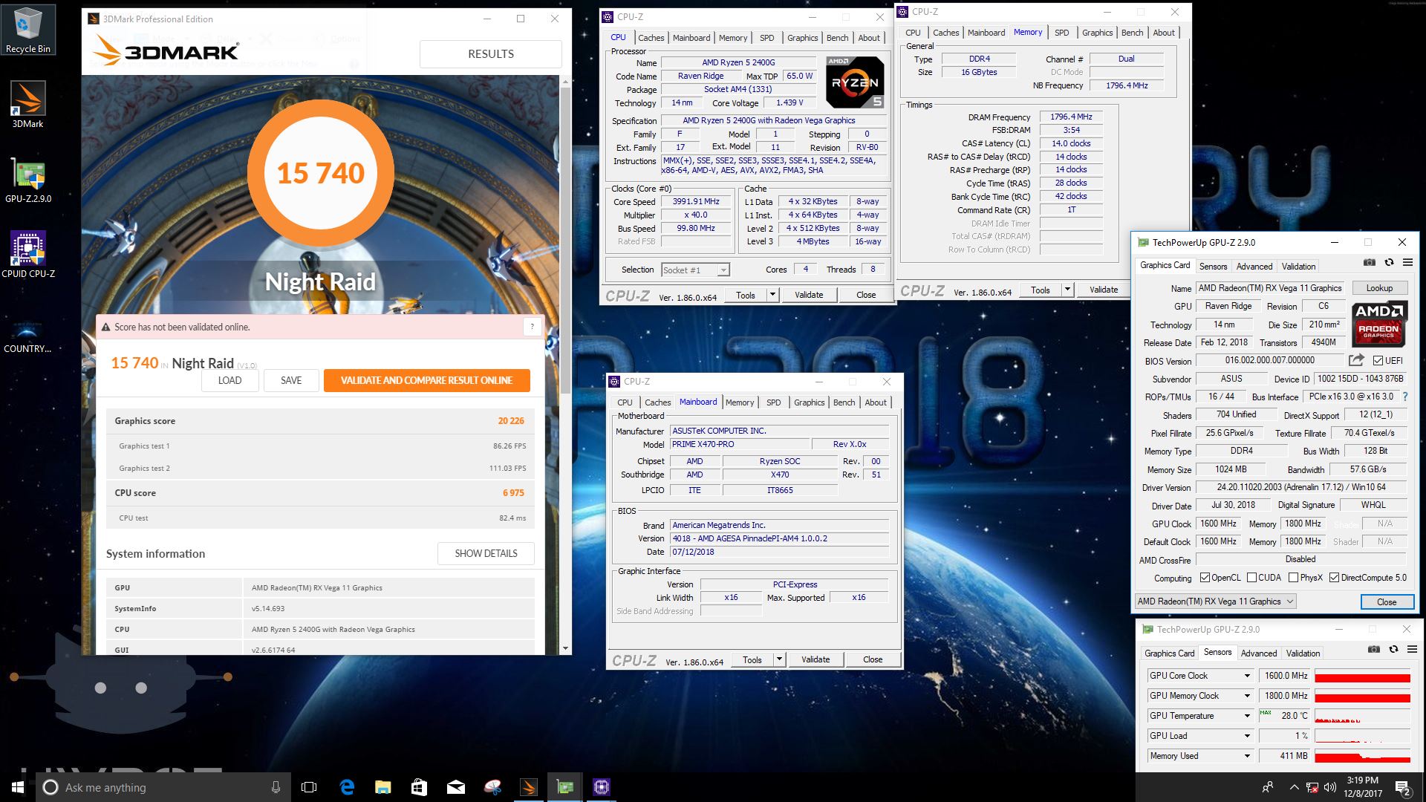Viewport: 1426px width, 802px height.
Task: Click VALIDATE AND COMPARE RESULT ONLINE button
Action: 426,380
